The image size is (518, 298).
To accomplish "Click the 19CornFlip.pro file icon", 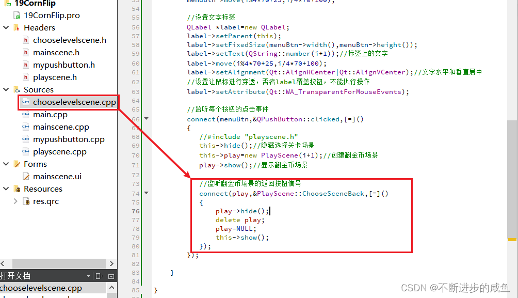I will tap(17, 15).
